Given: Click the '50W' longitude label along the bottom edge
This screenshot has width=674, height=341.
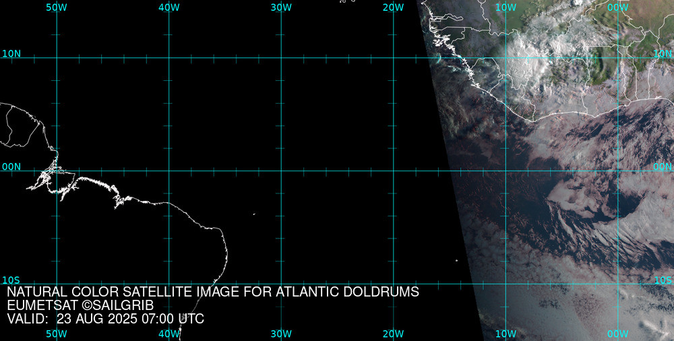Looking at the screenshot, I should click(57, 334).
